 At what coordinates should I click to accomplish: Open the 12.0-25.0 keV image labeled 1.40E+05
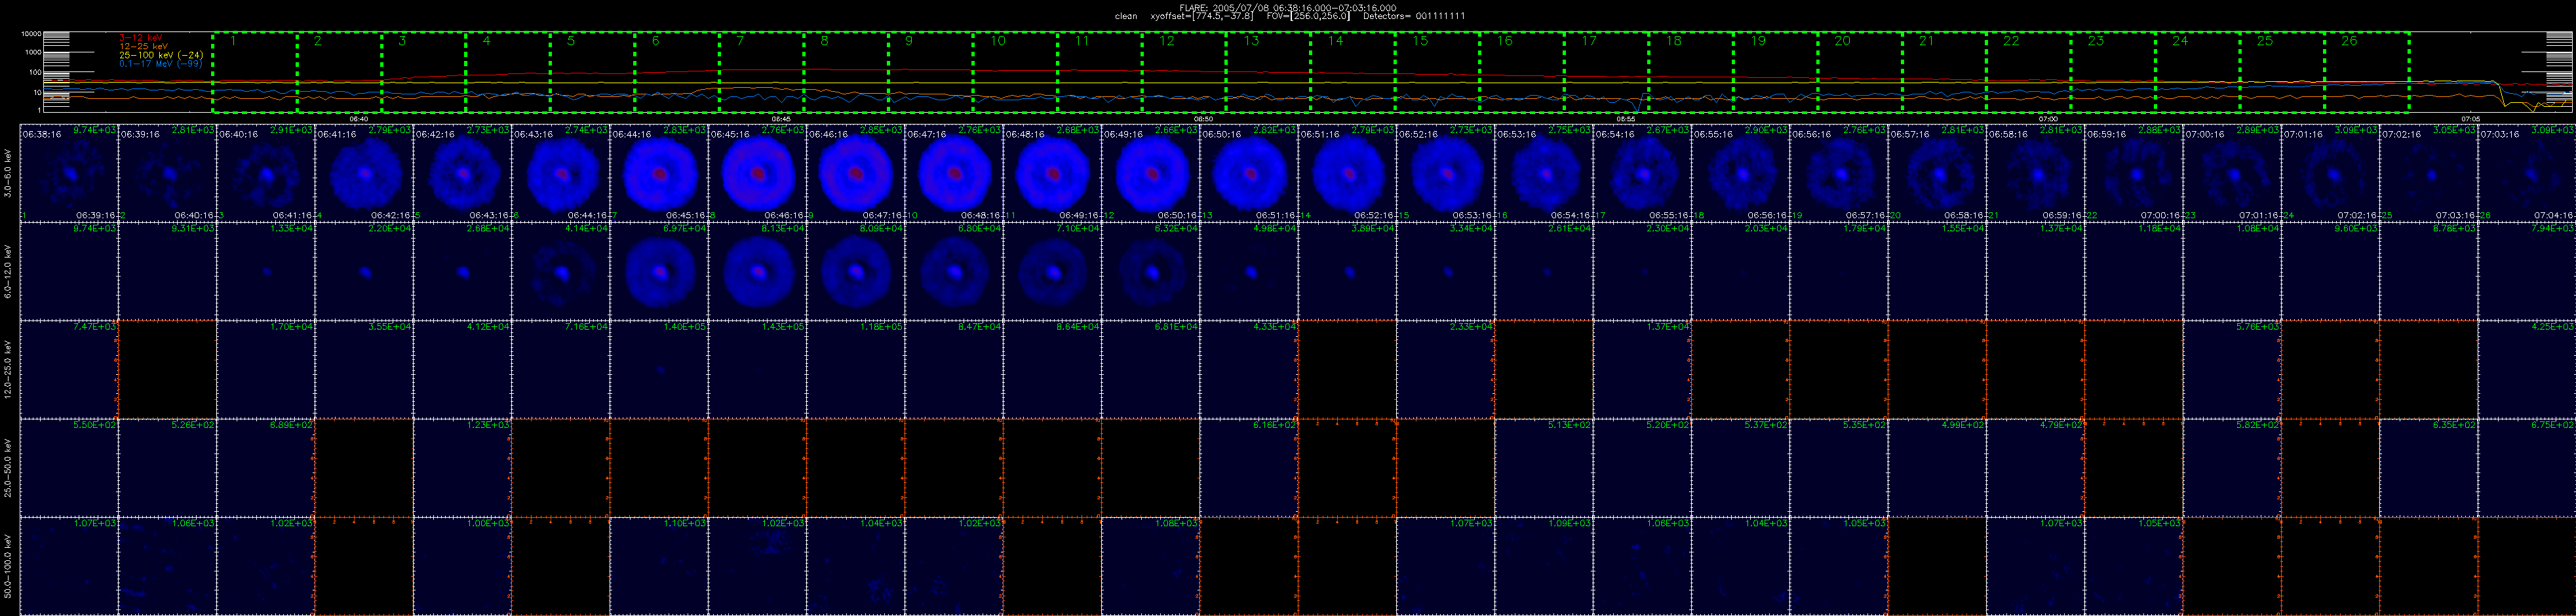[x=659, y=369]
